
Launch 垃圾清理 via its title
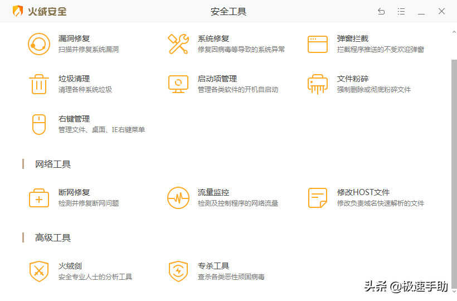pyautogui.click(x=74, y=79)
